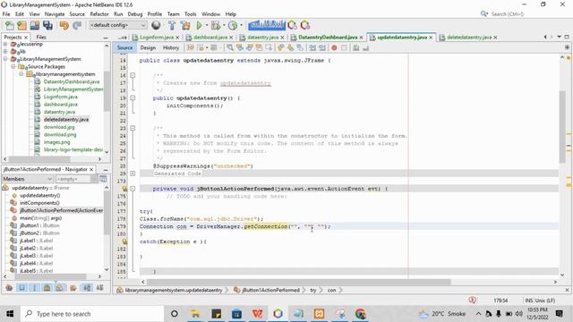Open the Tools menu
The height and width of the screenshot is (322, 573).
(190, 14)
